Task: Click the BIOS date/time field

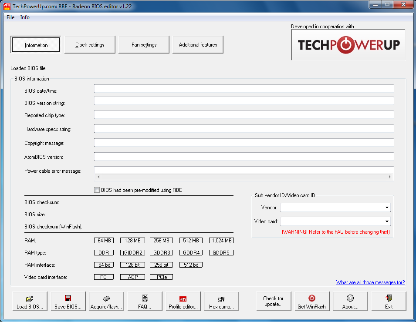Action: pyautogui.click(x=244, y=88)
